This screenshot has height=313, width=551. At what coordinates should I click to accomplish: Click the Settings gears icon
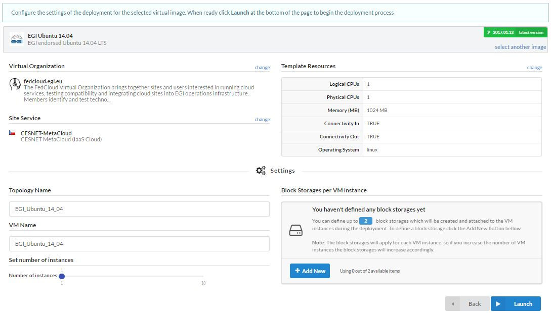[261, 171]
